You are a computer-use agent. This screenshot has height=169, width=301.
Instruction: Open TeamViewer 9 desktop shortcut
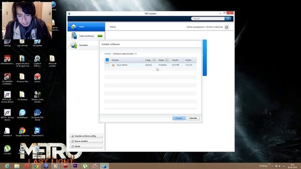[37, 132]
